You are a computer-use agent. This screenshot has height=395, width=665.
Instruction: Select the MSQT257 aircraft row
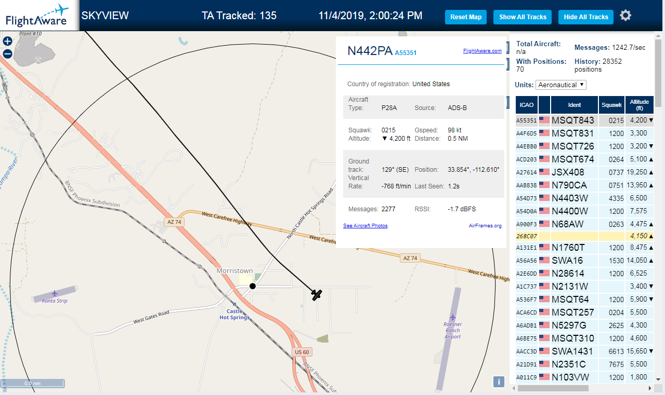[x=584, y=312]
